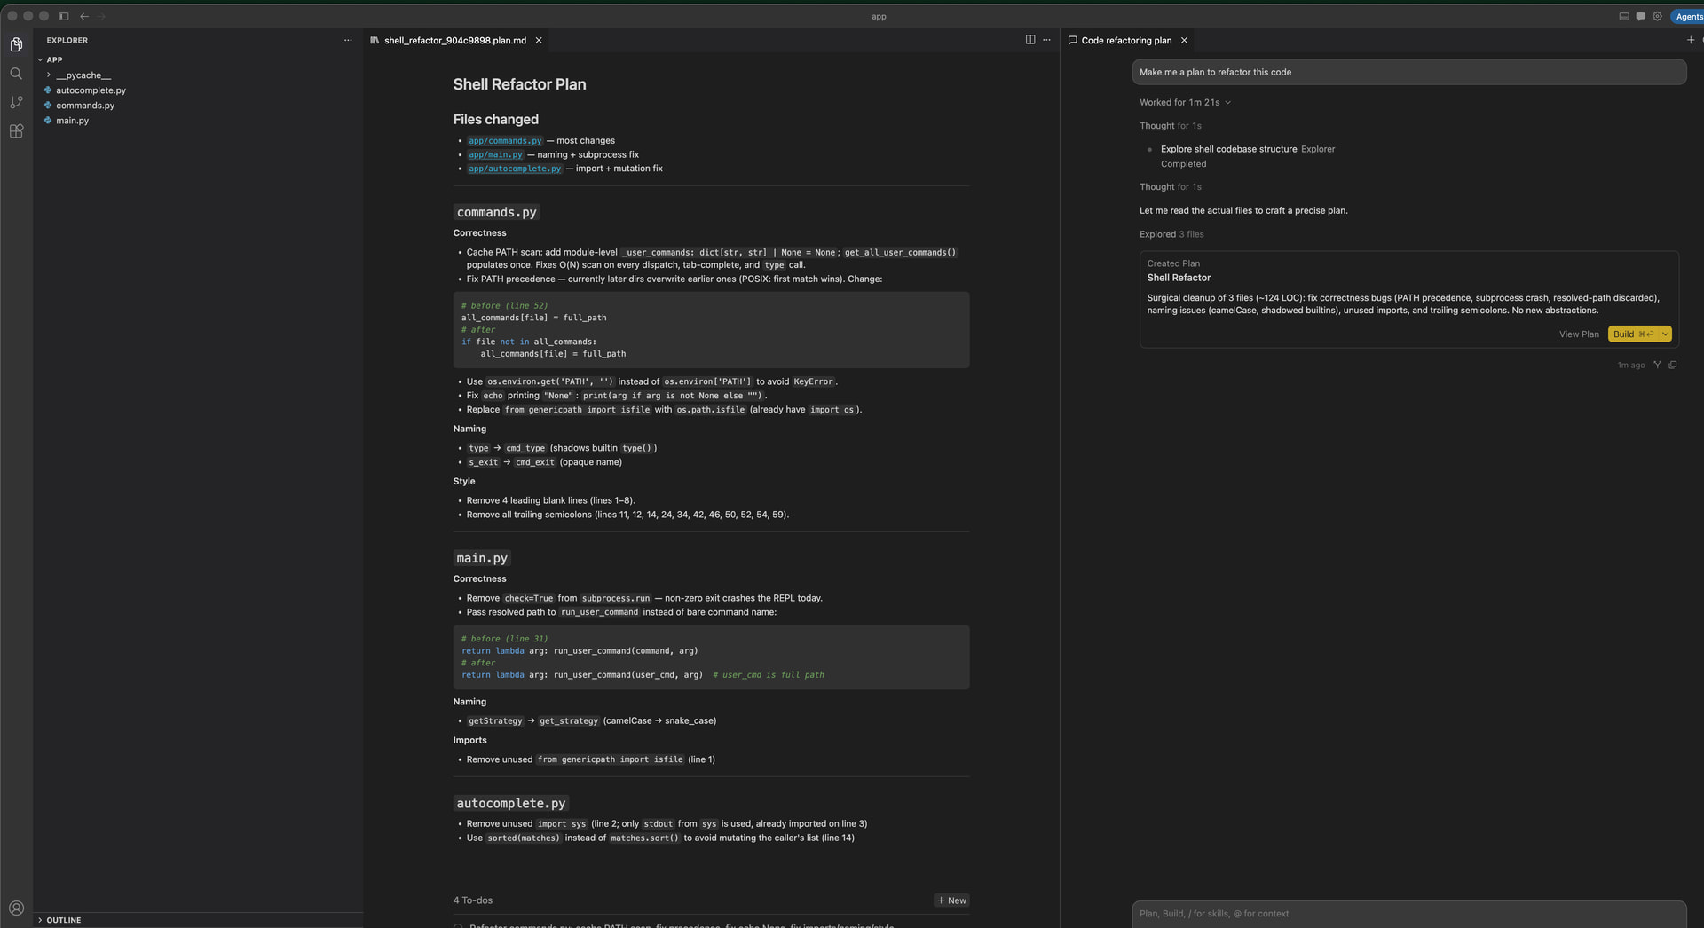
Task: Click the 1m ago timestamp
Action: [x=1630, y=366]
